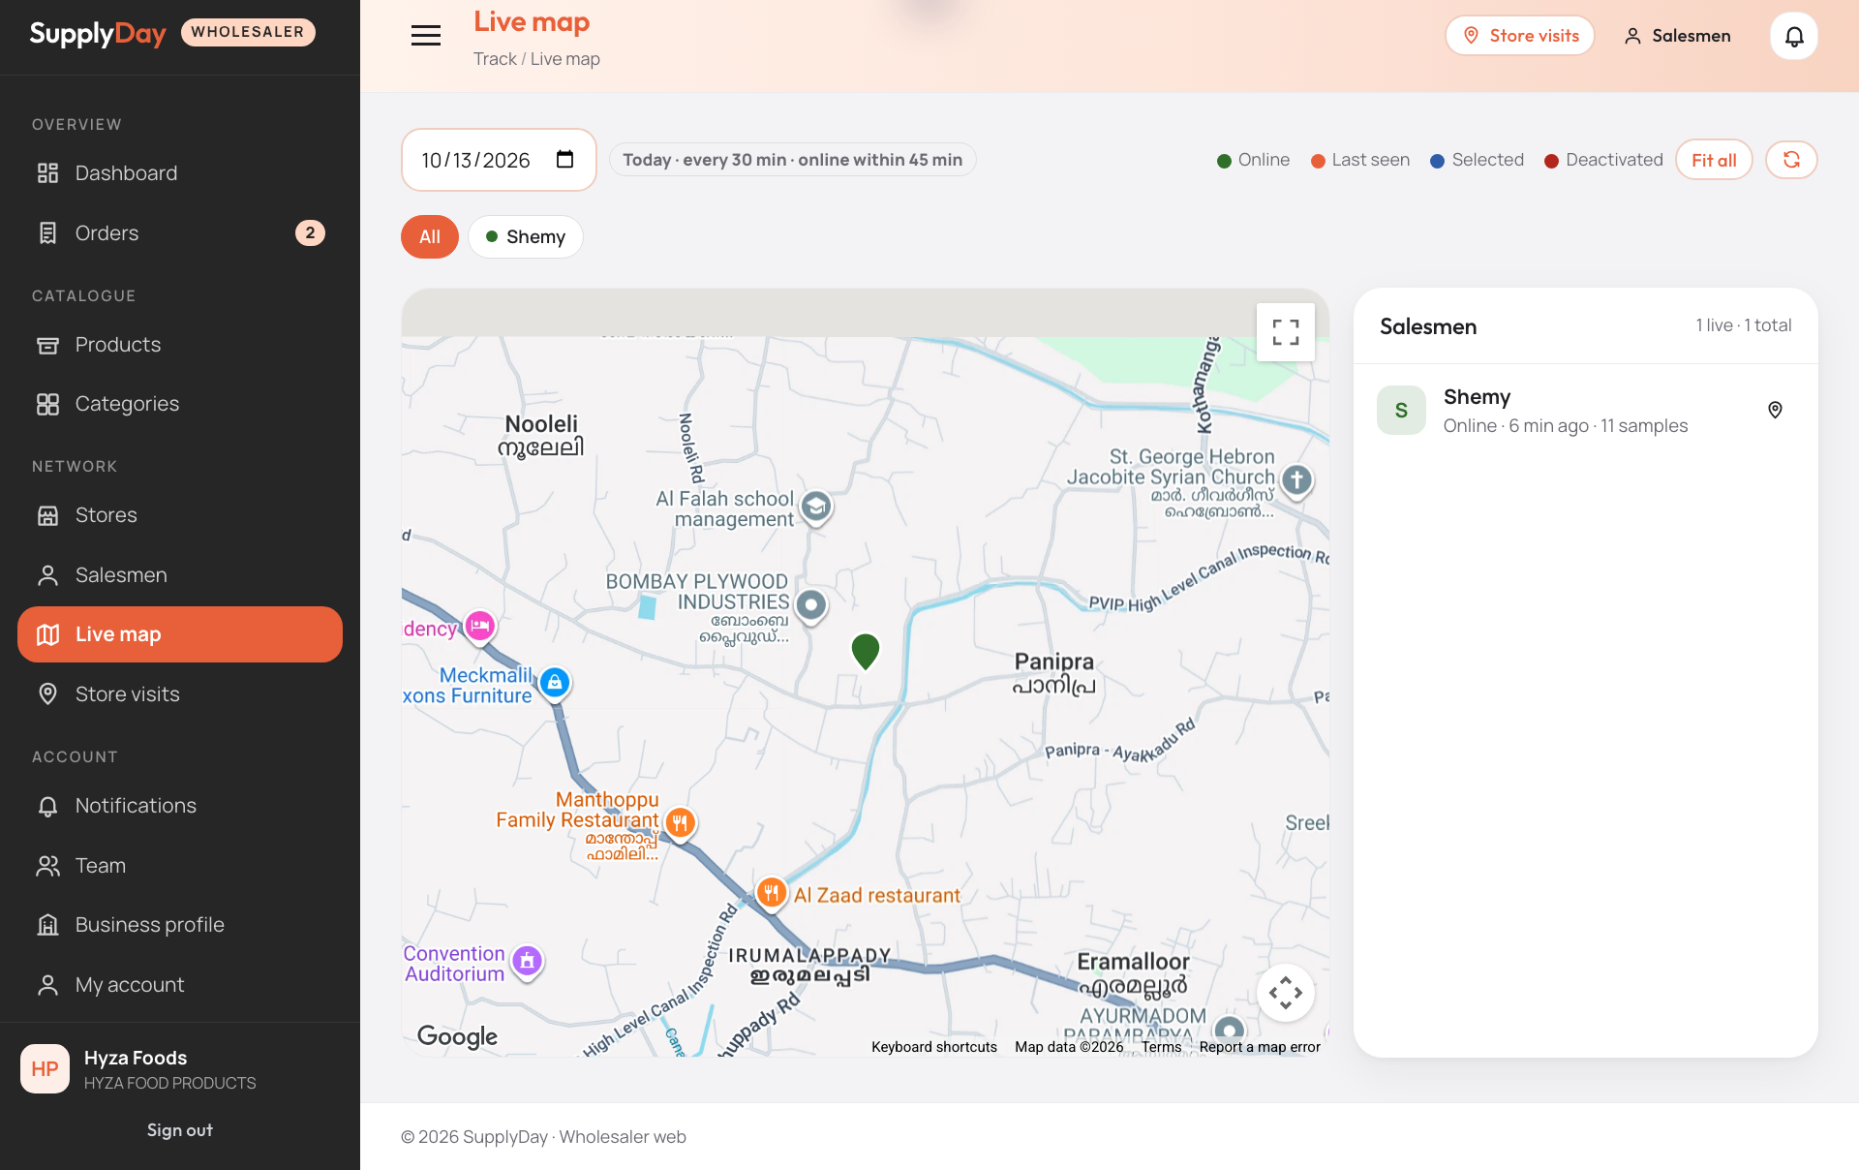This screenshot has width=1859, height=1170.
Task: Open Team page in sidebar
Action: coord(180,866)
